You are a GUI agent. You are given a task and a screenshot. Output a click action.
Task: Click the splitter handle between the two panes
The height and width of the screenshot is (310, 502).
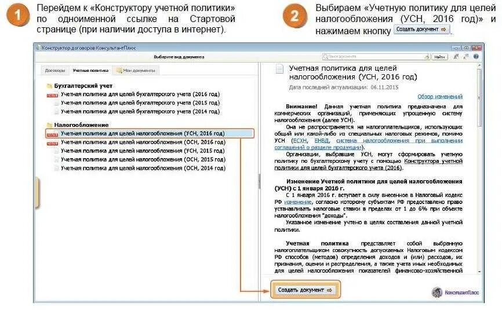[x=259, y=181]
